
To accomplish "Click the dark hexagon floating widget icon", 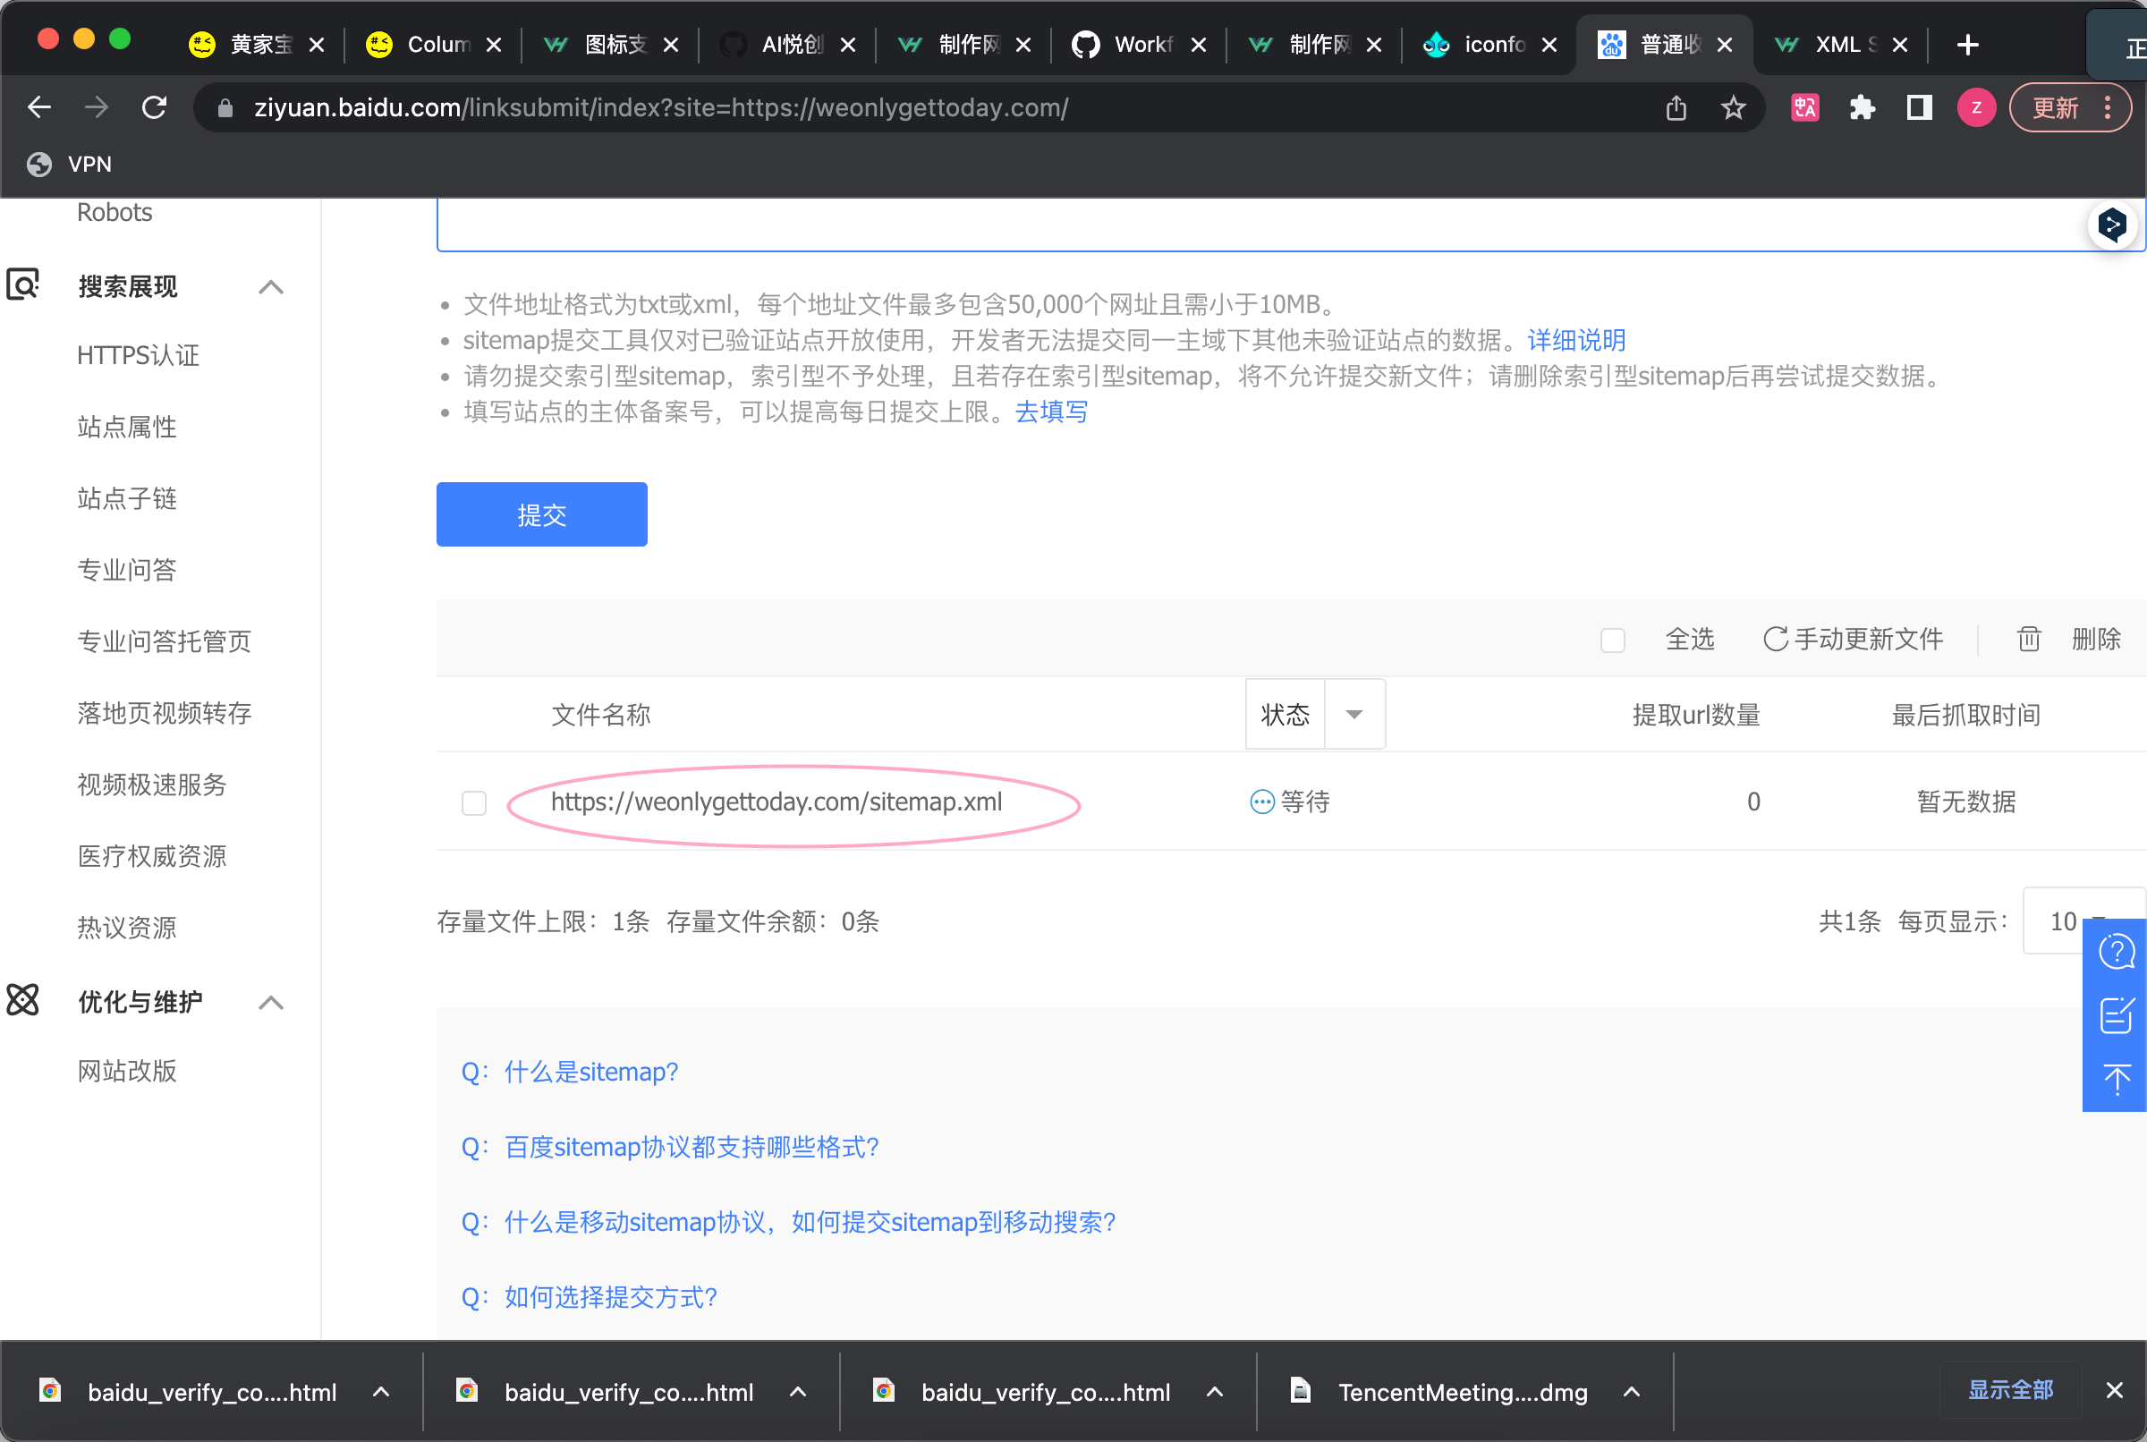I will [2112, 225].
